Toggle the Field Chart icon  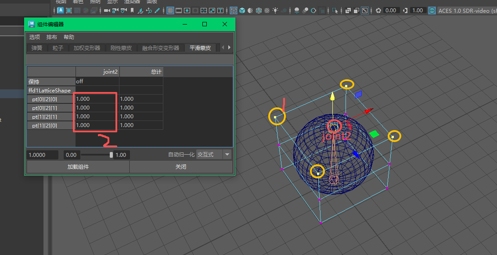pyautogui.click(x=204, y=11)
